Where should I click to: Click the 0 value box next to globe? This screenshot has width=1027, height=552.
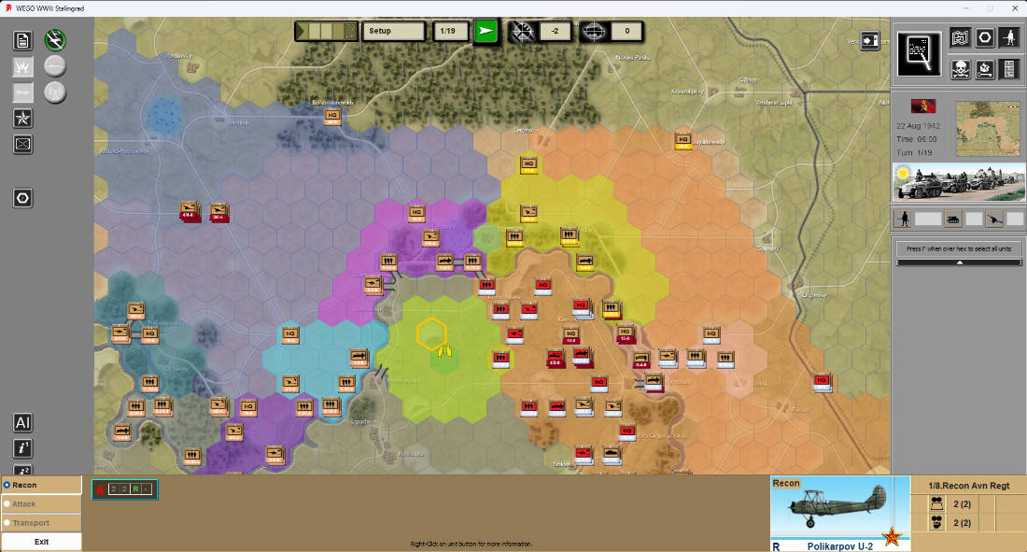(x=626, y=31)
